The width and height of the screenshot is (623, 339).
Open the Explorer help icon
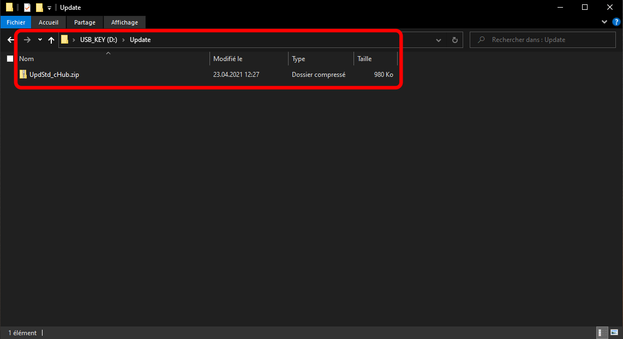(x=616, y=22)
